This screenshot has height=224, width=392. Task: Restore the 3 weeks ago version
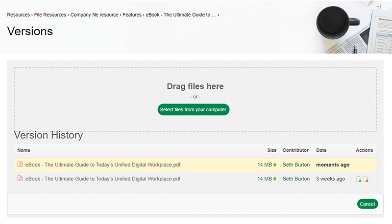359,180
